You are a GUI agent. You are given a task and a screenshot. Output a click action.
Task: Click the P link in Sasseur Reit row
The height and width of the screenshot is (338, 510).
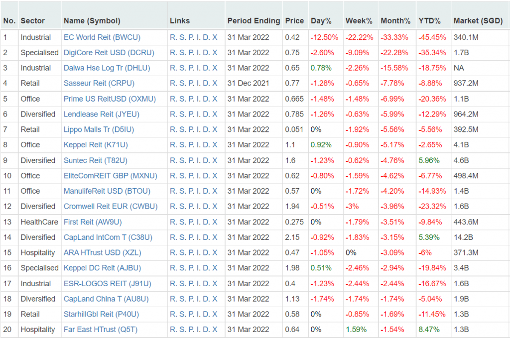tap(191, 83)
